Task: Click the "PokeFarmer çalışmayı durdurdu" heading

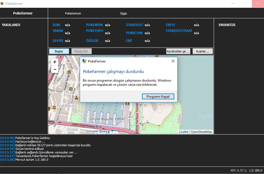Action: point(113,72)
